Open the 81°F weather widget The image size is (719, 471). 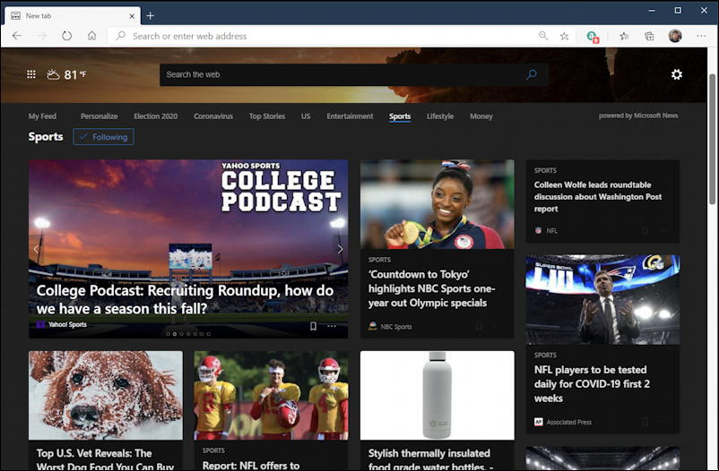(66, 74)
